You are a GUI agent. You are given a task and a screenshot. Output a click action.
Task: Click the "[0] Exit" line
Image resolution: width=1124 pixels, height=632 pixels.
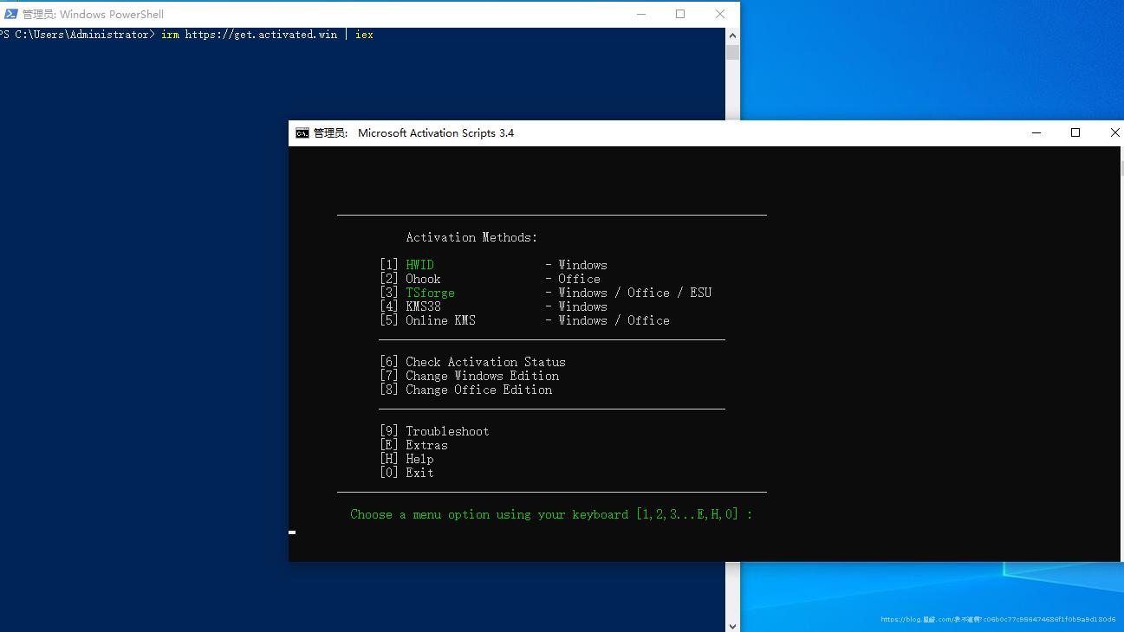point(406,473)
